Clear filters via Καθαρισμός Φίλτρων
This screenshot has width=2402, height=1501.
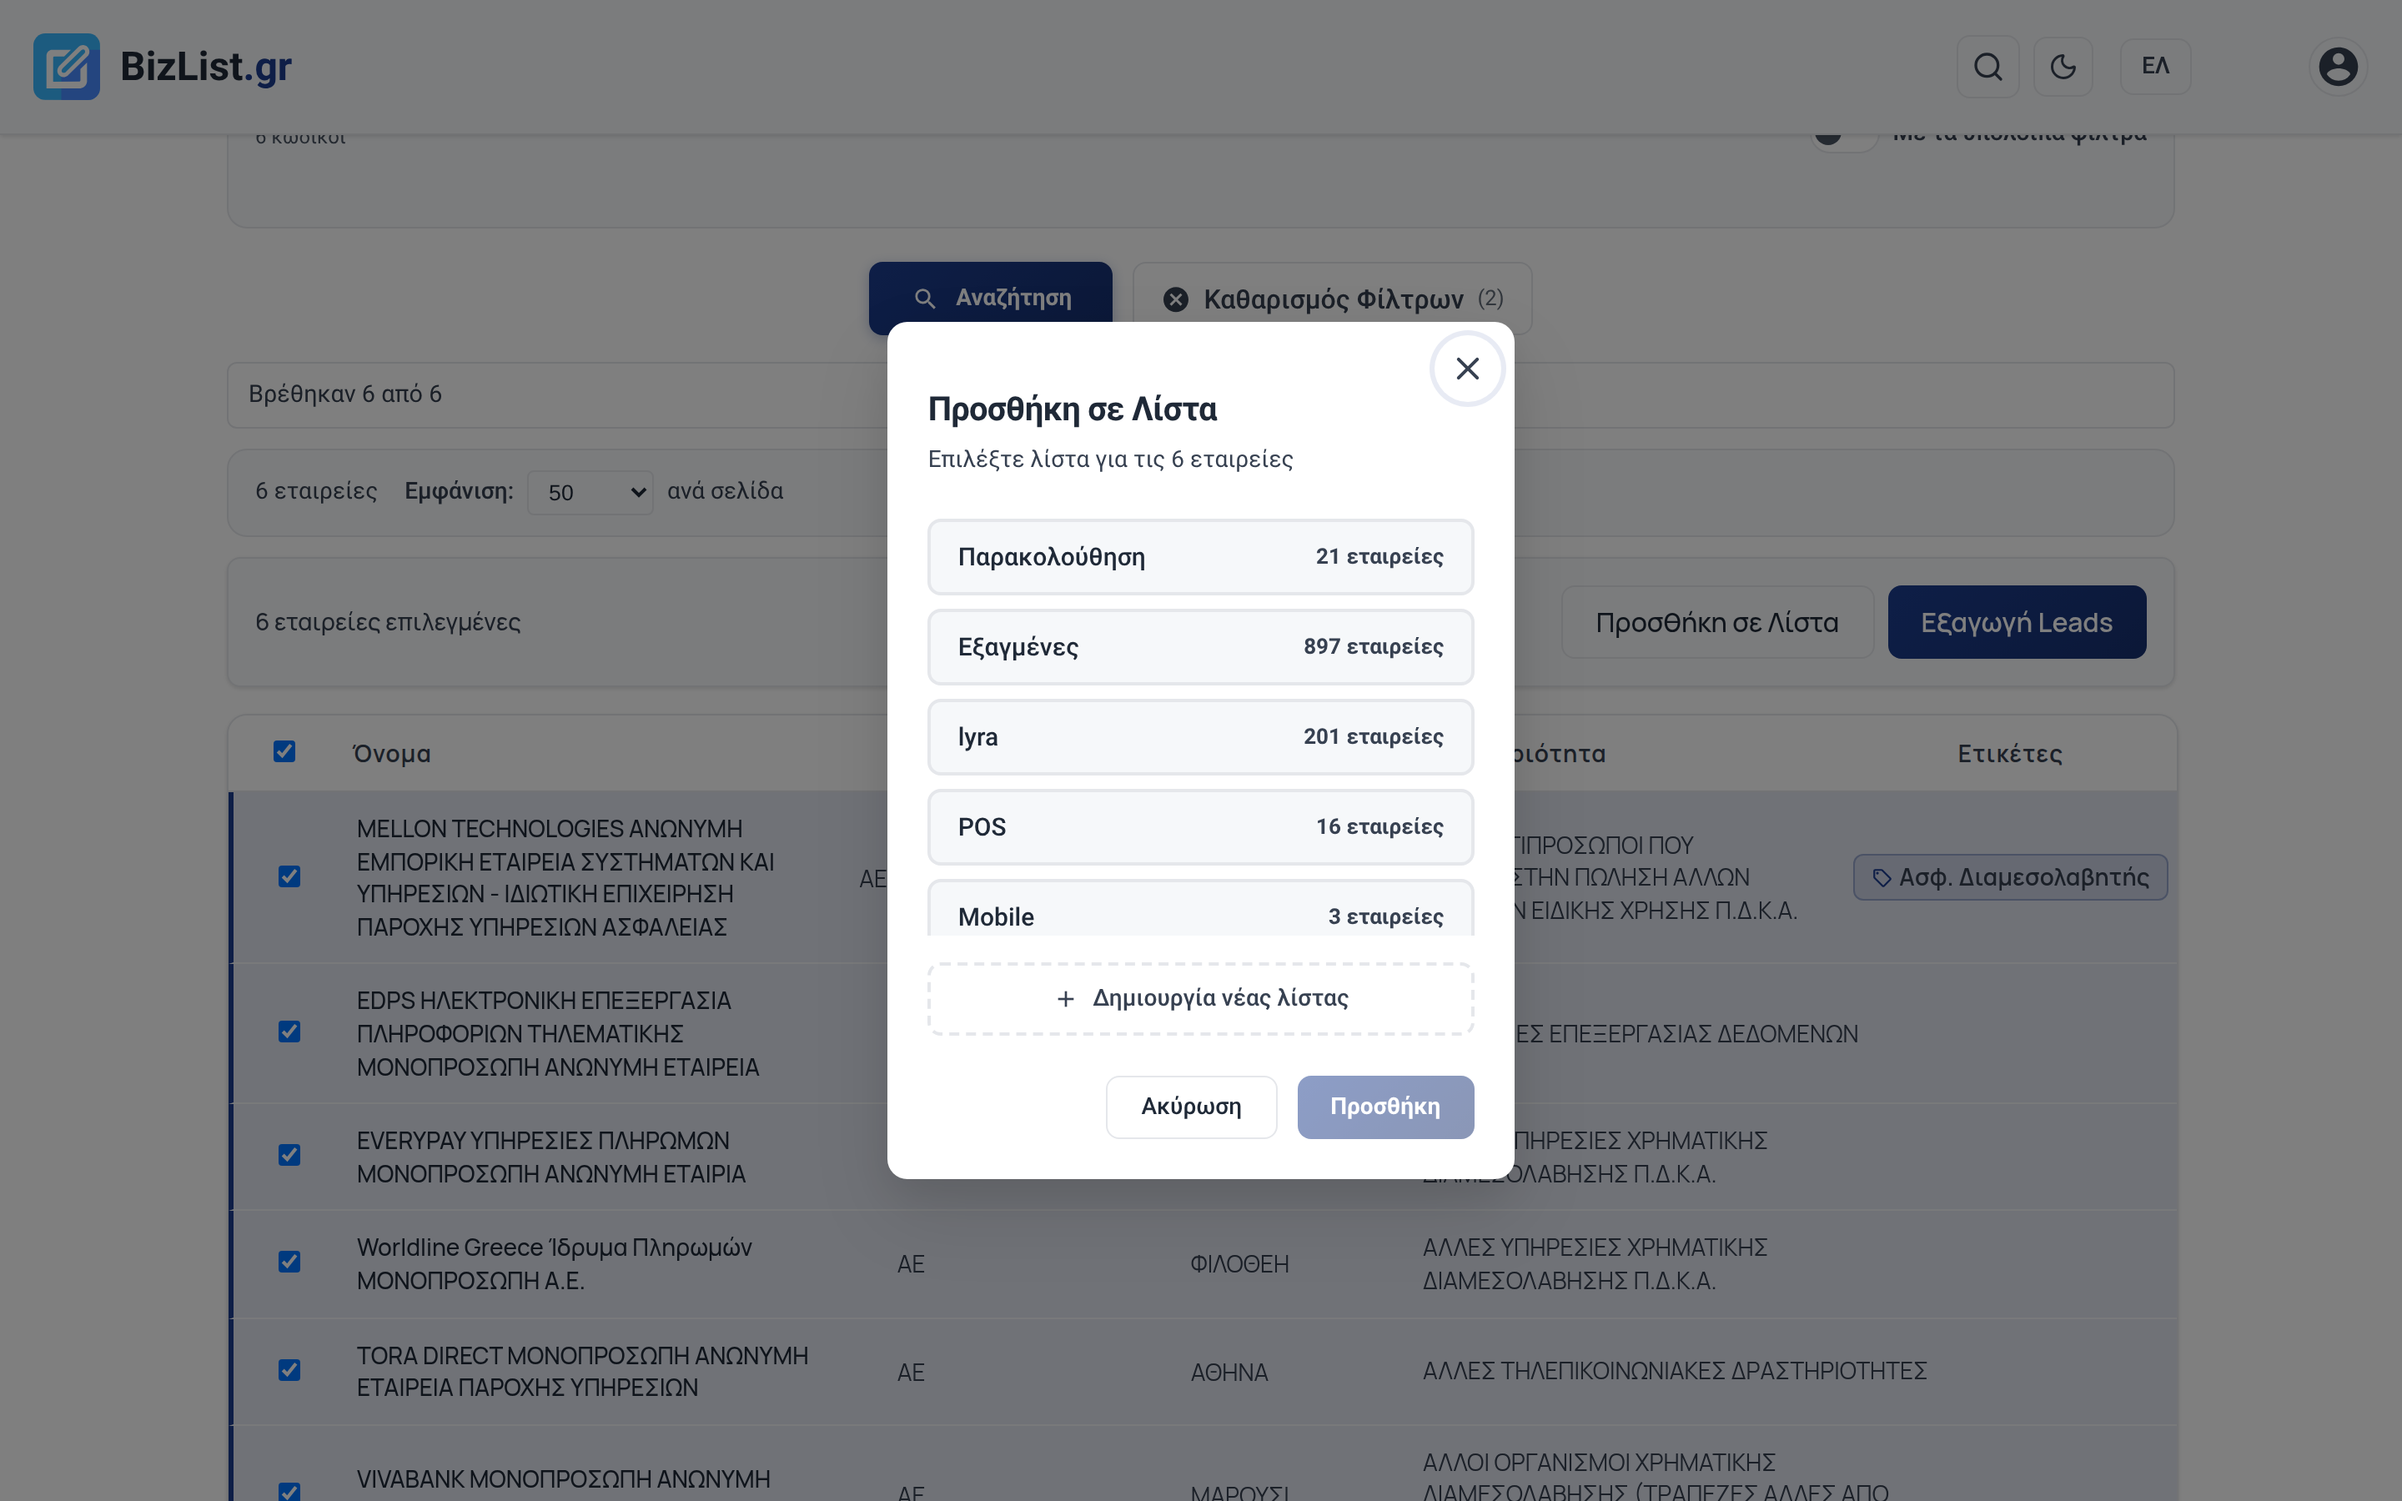(1332, 299)
